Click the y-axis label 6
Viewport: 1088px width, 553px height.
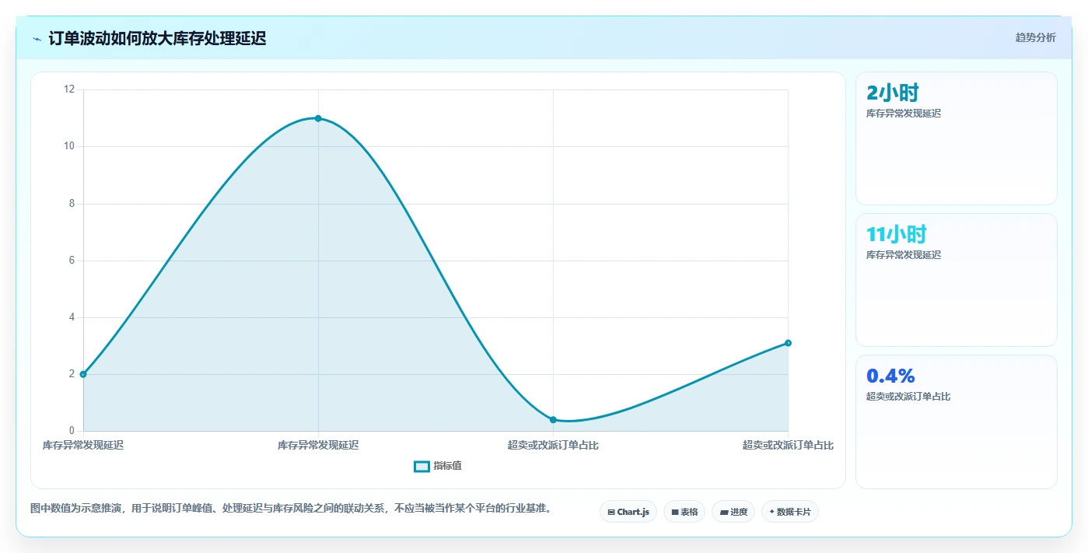pyautogui.click(x=72, y=261)
